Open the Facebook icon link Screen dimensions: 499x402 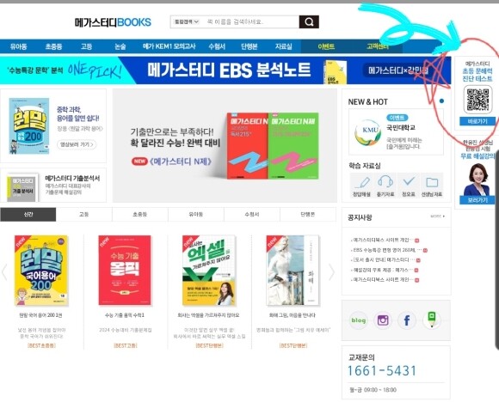(407, 320)
